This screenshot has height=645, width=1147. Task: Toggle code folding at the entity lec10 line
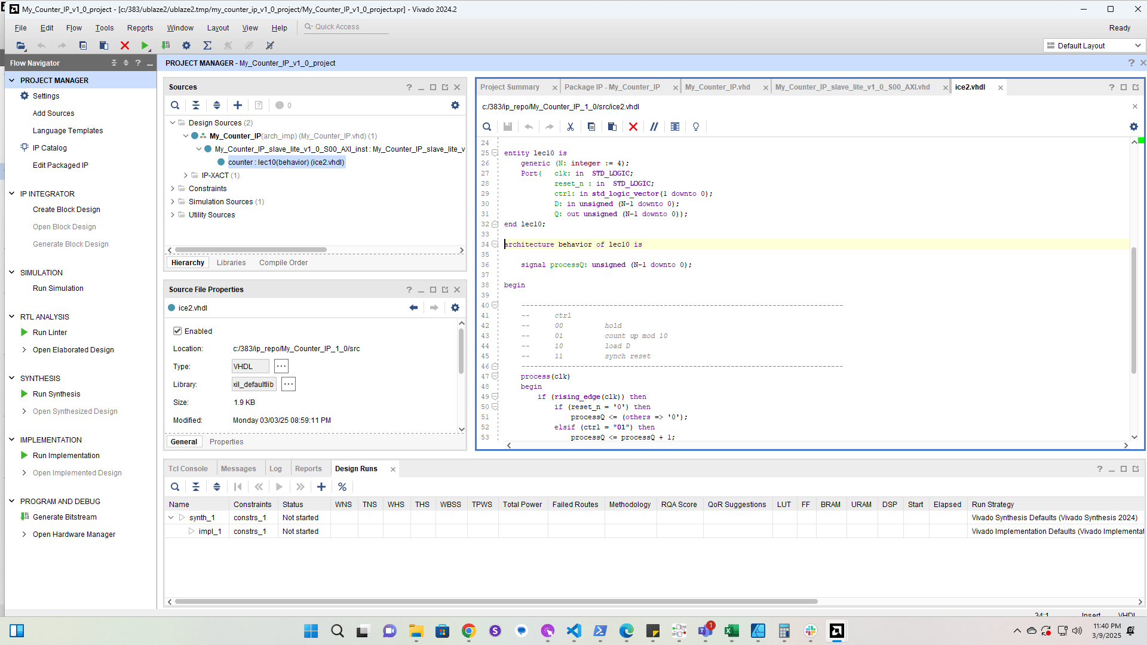coord(495,153)
